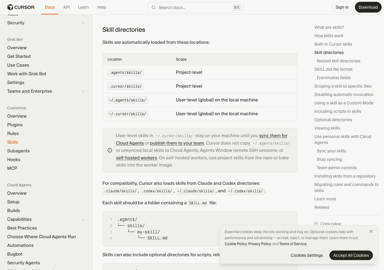Open Best Practices in the sidebar
The height and width of the screenshot is (270, 384).
pos(22,228)
